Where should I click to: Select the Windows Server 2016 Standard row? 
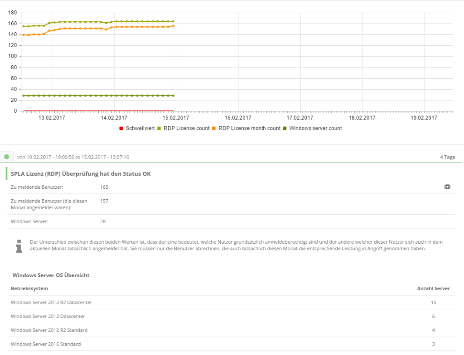(45, 344)
